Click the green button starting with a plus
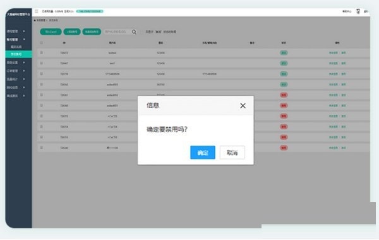This screenshot has width=379, height=240. tap(72, 31)
